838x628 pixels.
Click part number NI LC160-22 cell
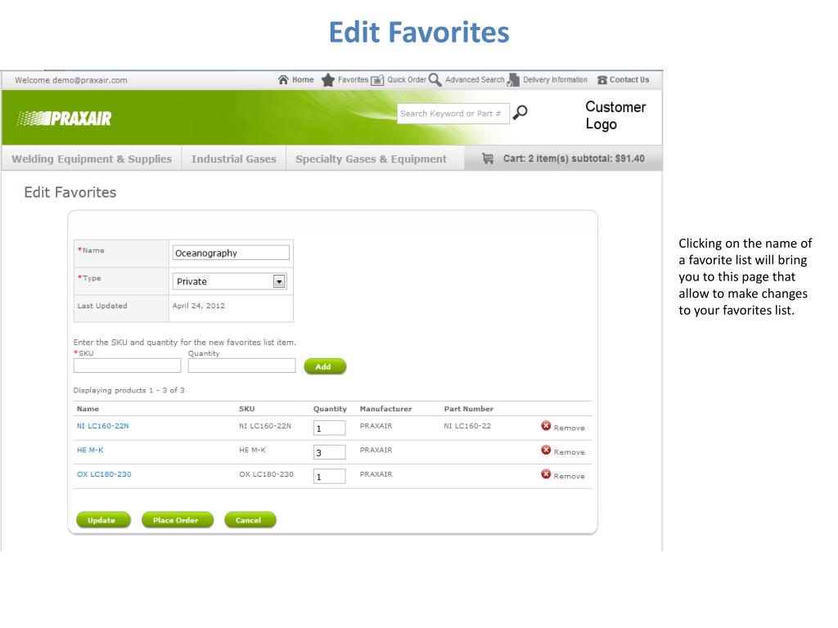pos(467,425)
